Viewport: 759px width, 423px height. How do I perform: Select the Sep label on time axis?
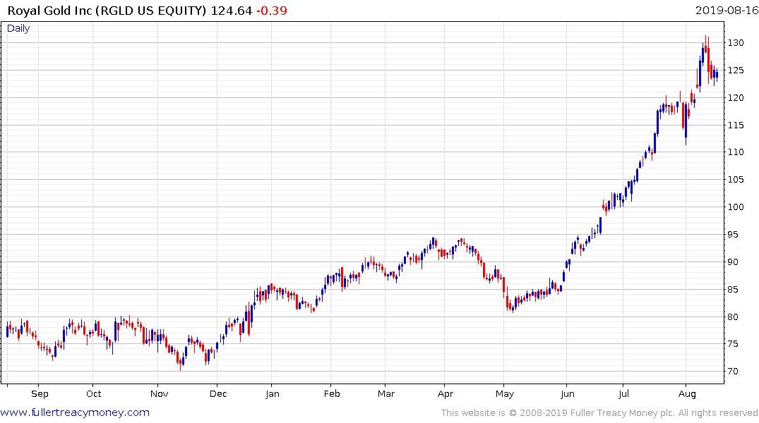coord(40,394)
